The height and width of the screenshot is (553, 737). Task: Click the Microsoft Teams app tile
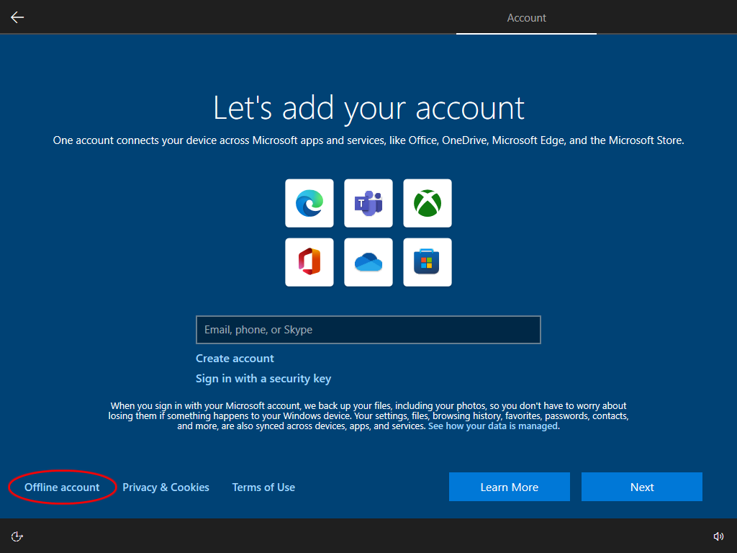click(x=368, y=203)
